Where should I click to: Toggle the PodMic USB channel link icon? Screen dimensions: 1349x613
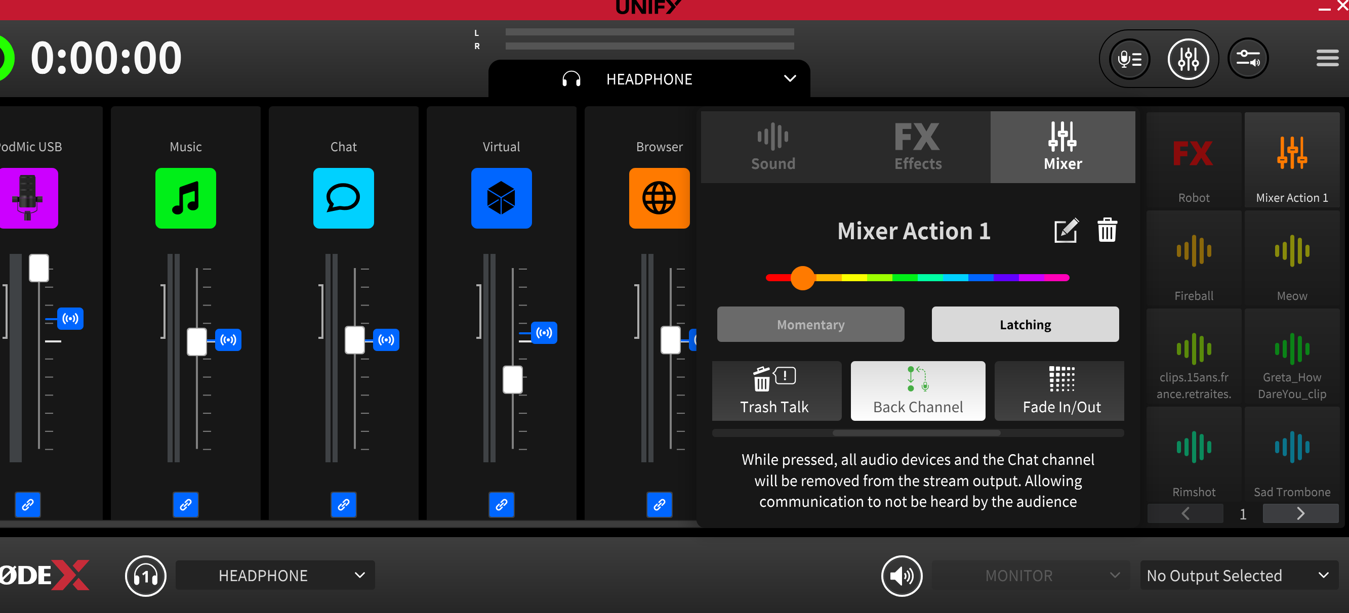coord(28,505)
